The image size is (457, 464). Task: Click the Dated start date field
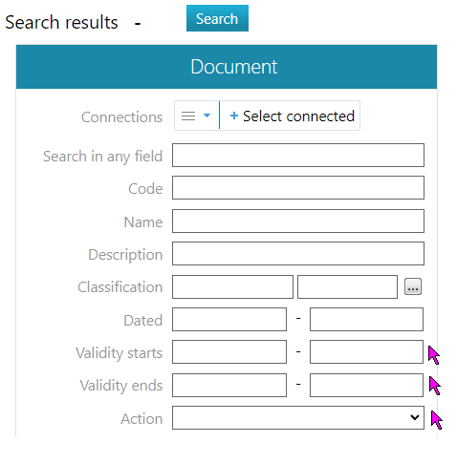click(229, 320)
